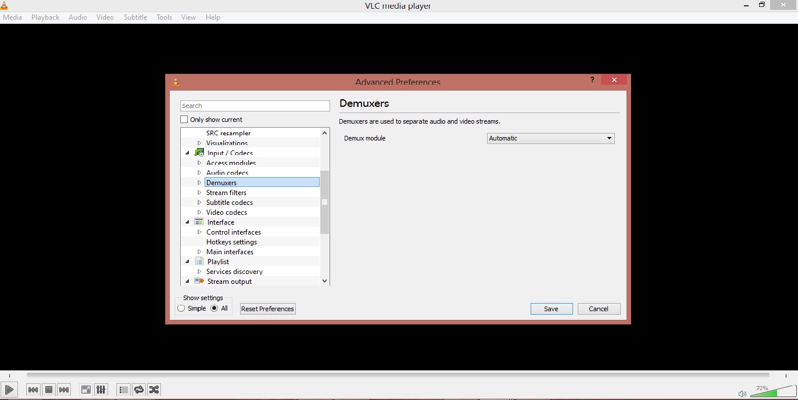Click the VLC cone icon in main window title bar
Screen dimensions: 798x400
4,6
